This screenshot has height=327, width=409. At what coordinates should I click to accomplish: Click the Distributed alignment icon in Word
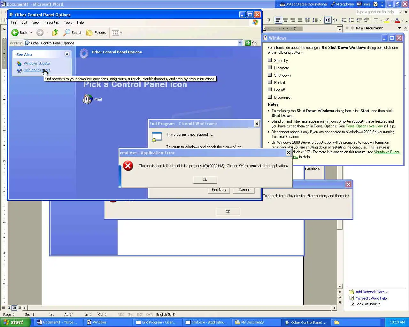[307, 20]
